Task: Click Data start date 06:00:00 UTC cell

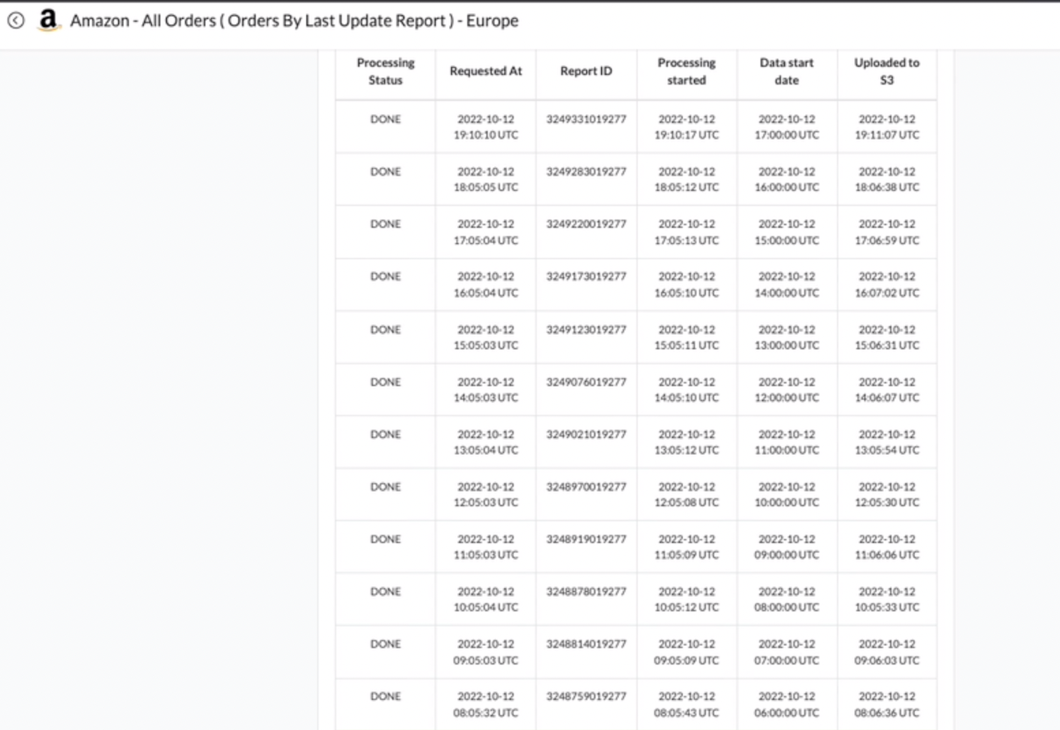Action: click(786, 704)
